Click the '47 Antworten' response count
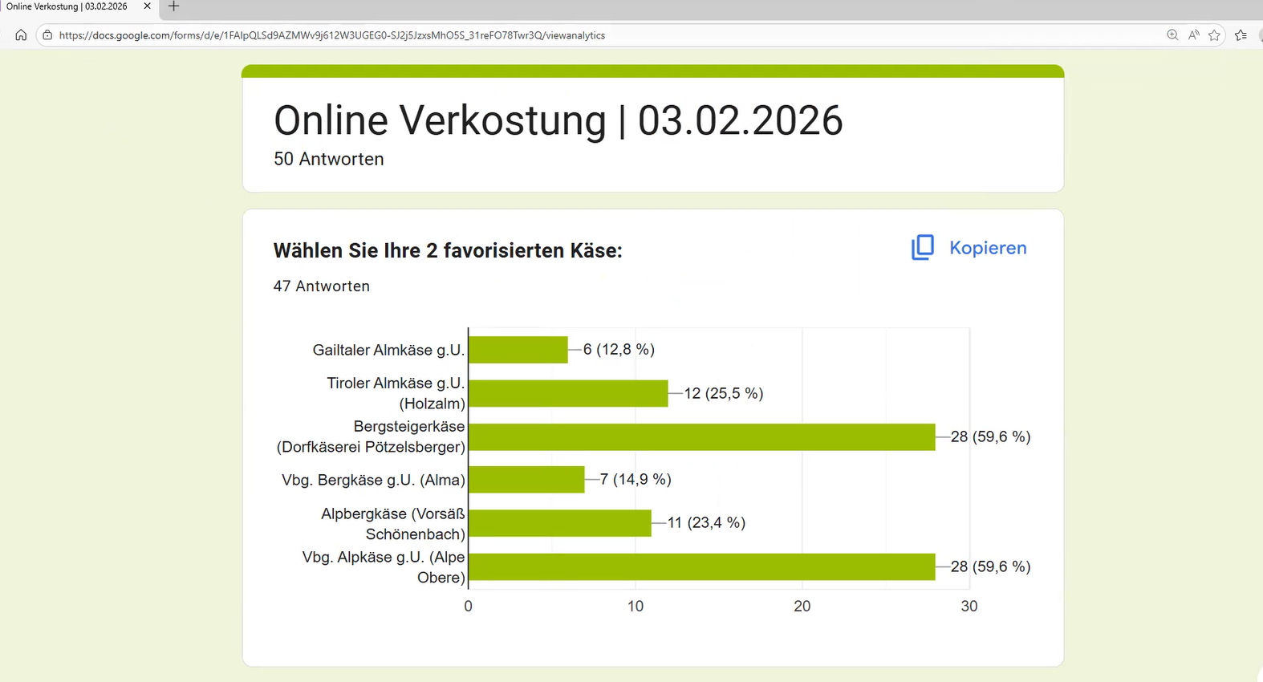1263x682 pixels. tap(321, 286)
